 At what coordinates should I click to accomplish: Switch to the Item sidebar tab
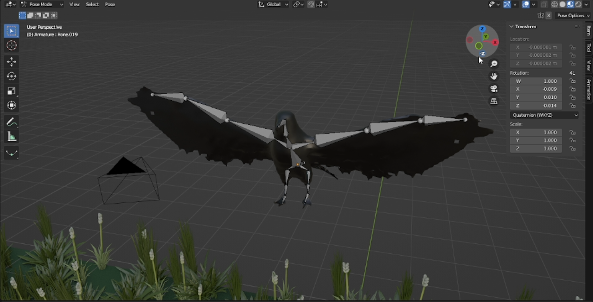click(589, 30)
